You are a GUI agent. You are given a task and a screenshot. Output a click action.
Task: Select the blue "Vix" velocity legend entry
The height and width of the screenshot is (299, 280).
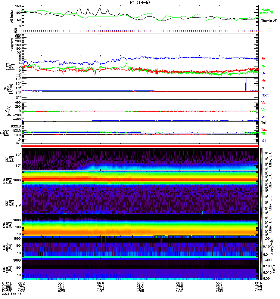coord(264,117)
